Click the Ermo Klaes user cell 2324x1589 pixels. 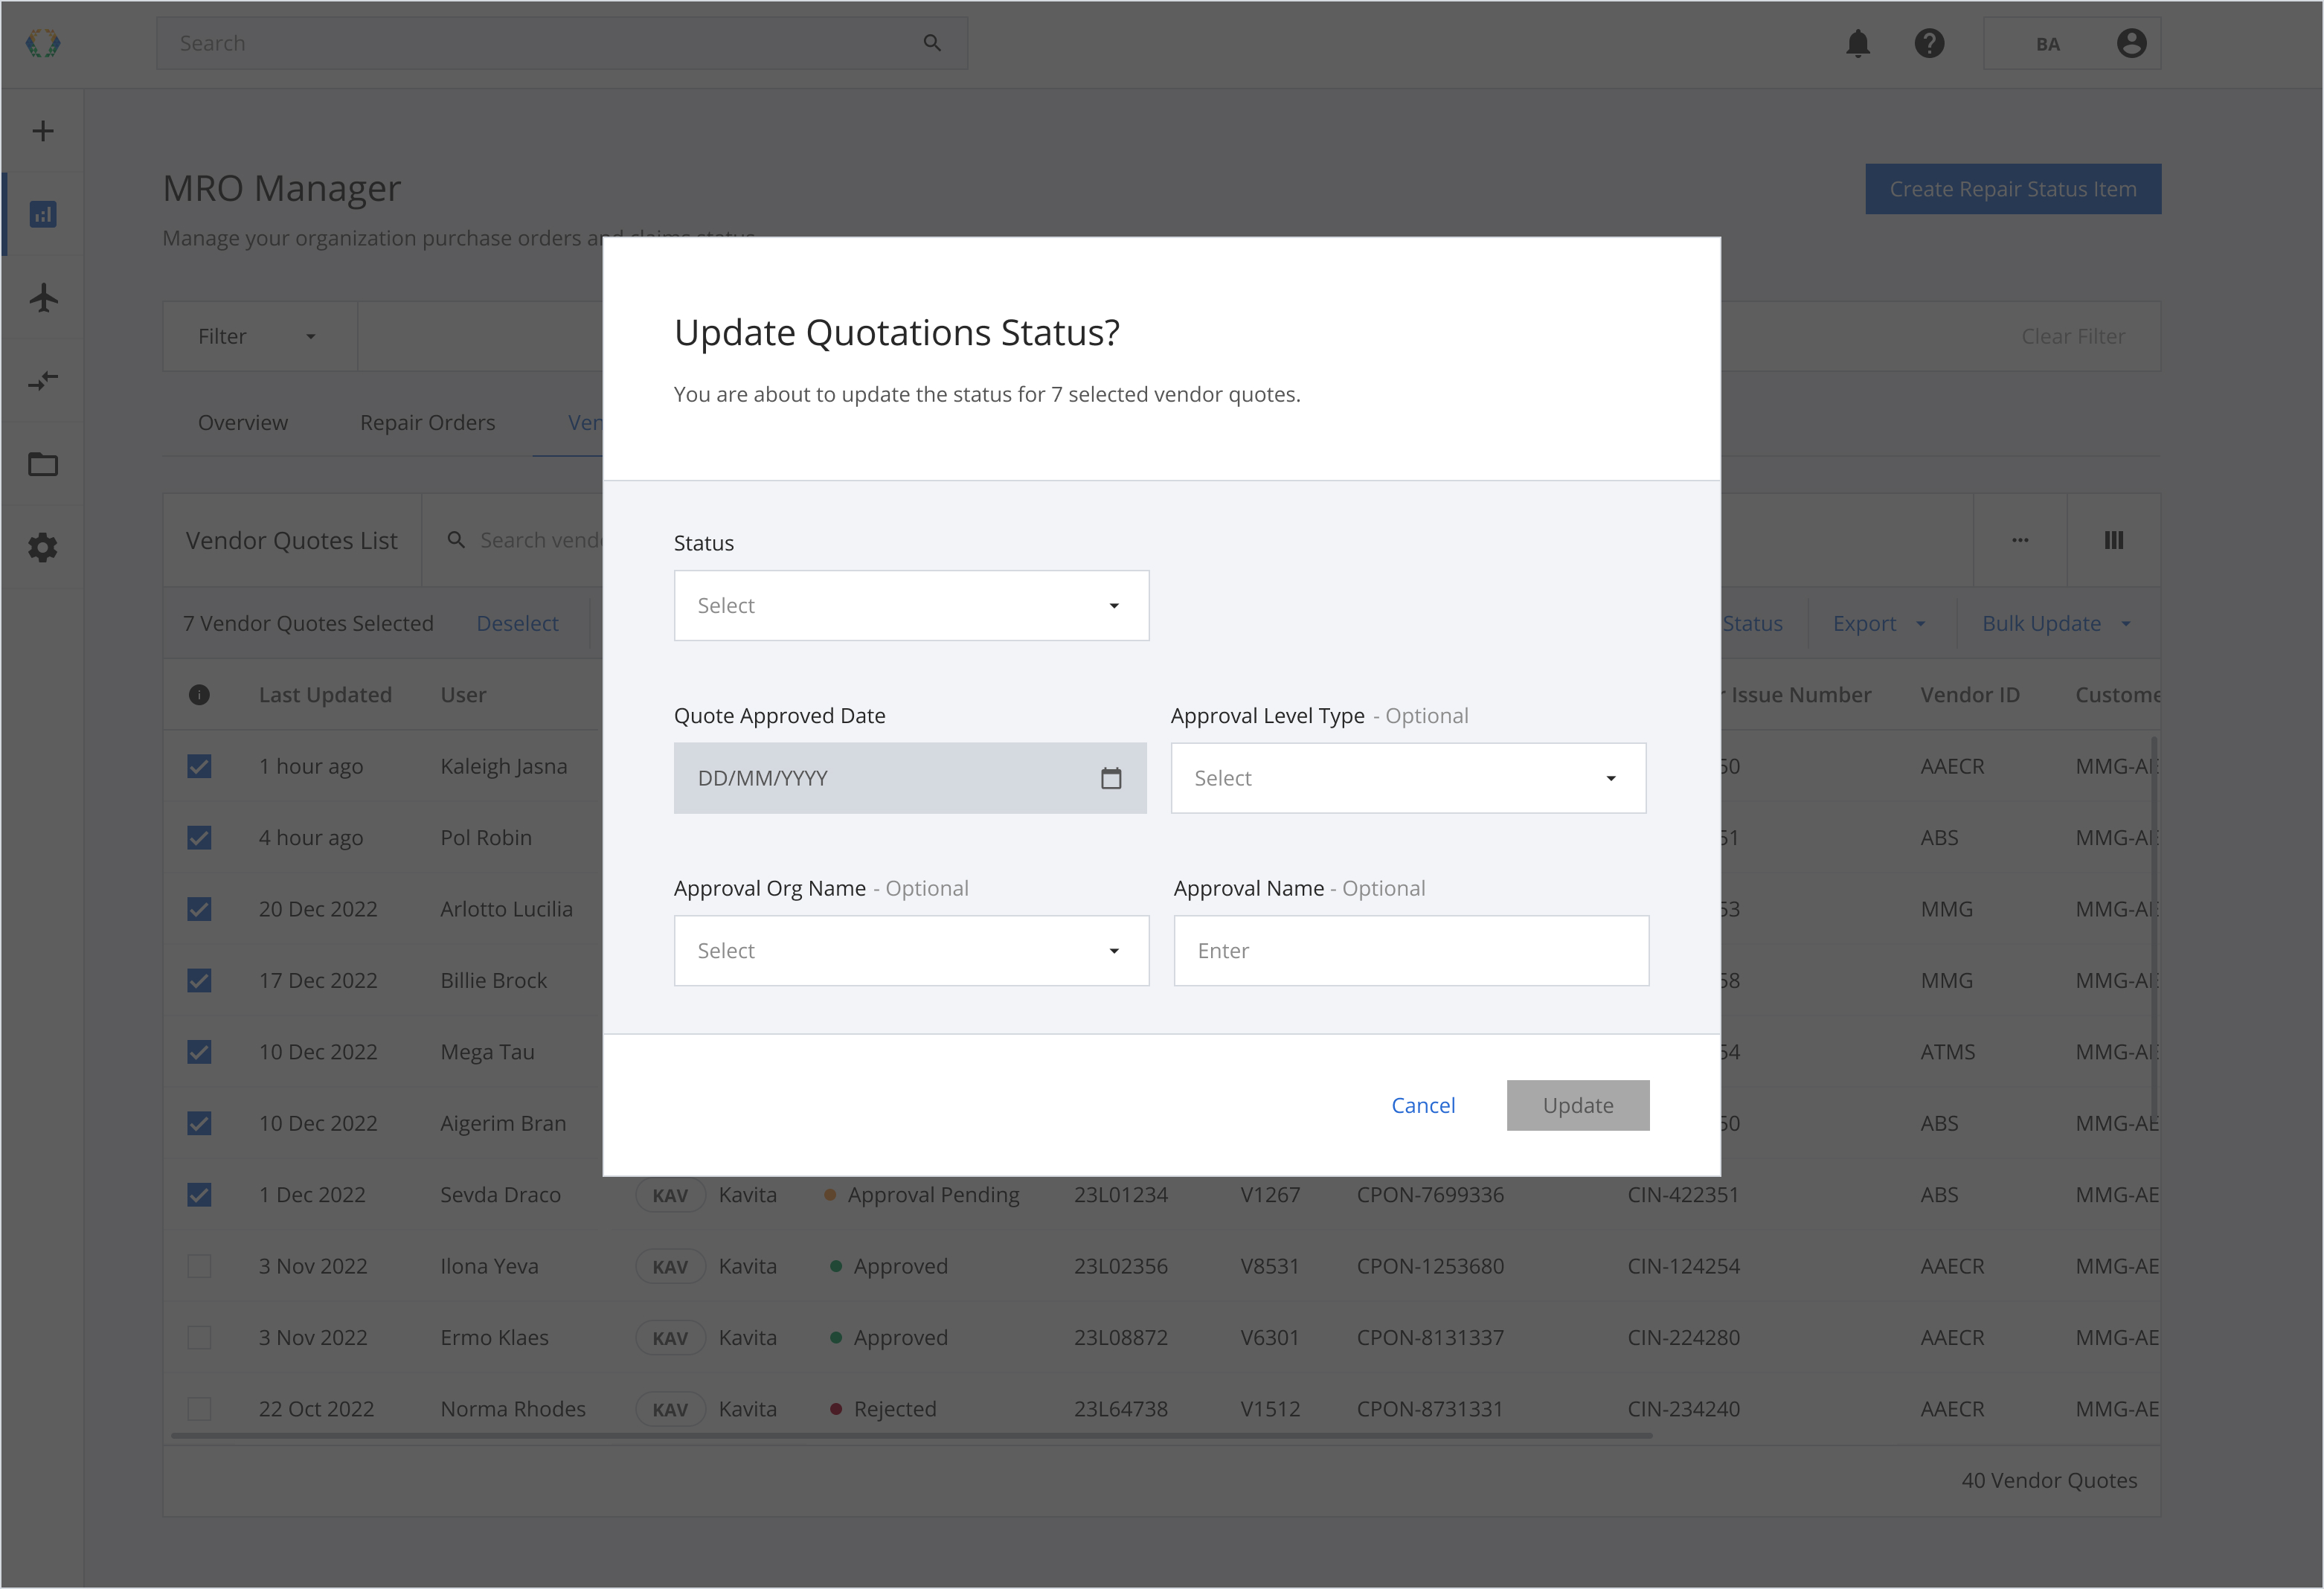point(495,1338)
